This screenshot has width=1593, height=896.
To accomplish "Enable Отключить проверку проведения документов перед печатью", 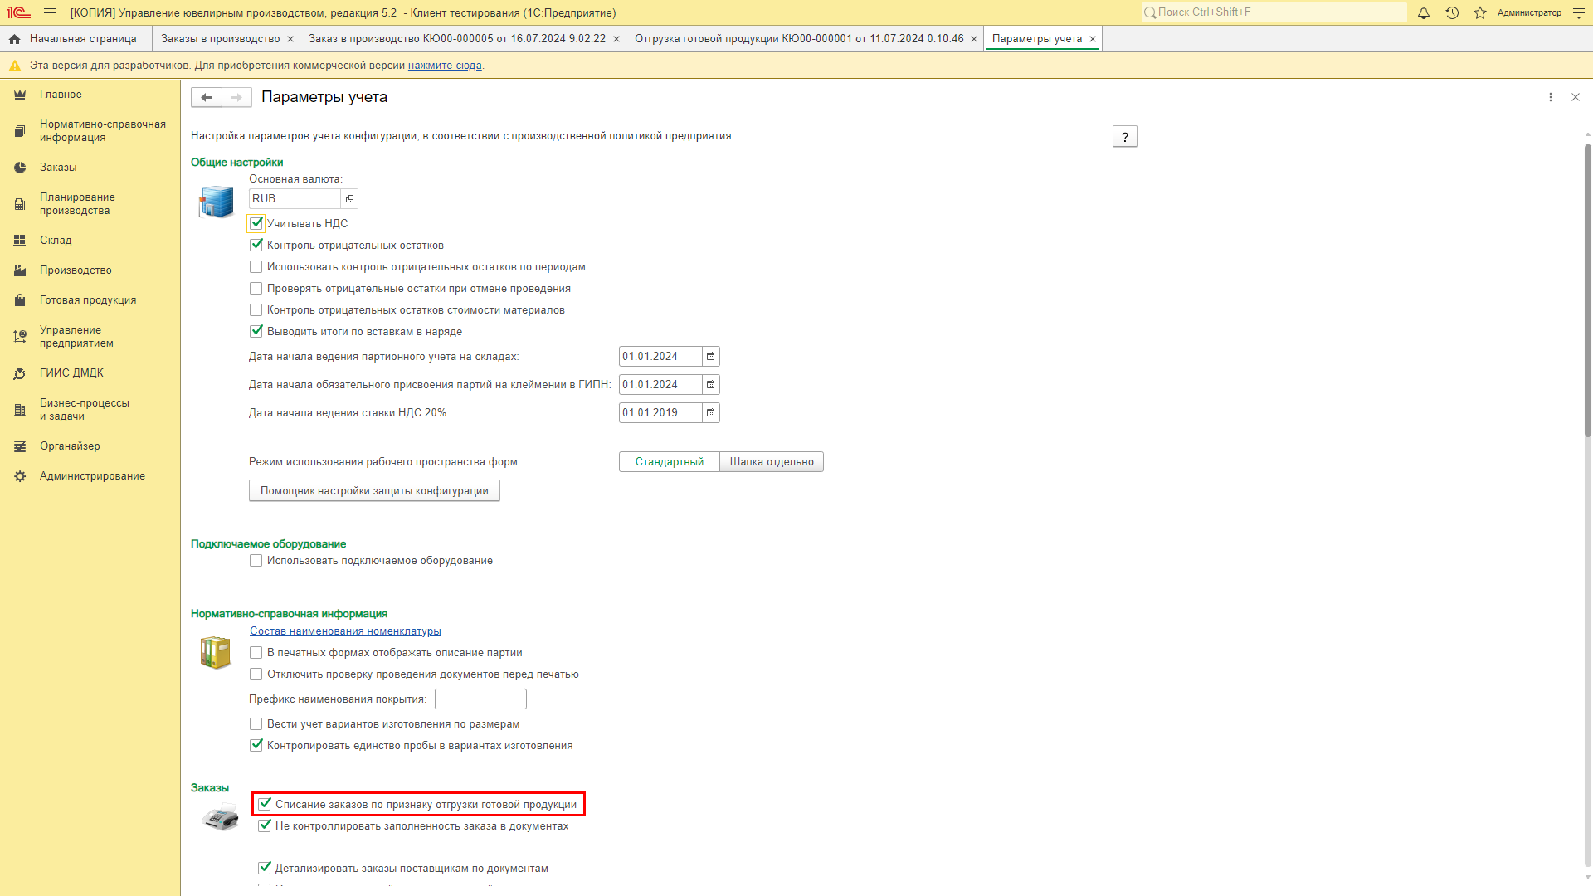I will click(x=256, y=674).
